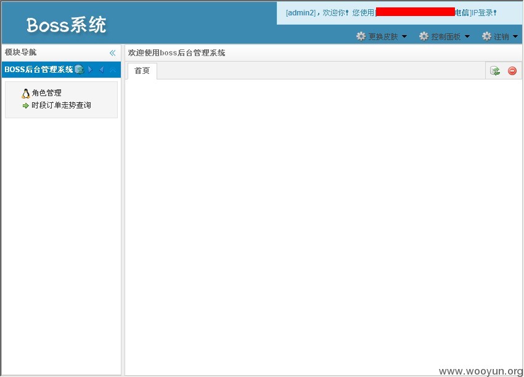
Task: Open the 更换皮肤 dropdown menu
Action: [x=382, y=36]
